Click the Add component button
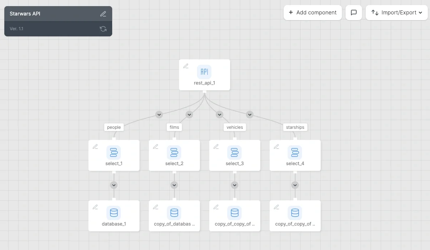Screen dimensions: 430x250 tap(313, 13)
